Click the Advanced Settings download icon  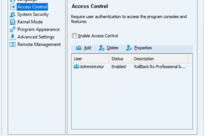pos(13,37)
